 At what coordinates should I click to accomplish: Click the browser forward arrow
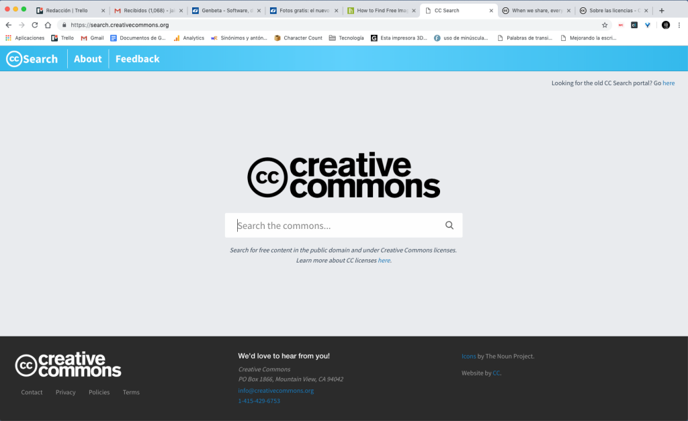tap(21, 25)
